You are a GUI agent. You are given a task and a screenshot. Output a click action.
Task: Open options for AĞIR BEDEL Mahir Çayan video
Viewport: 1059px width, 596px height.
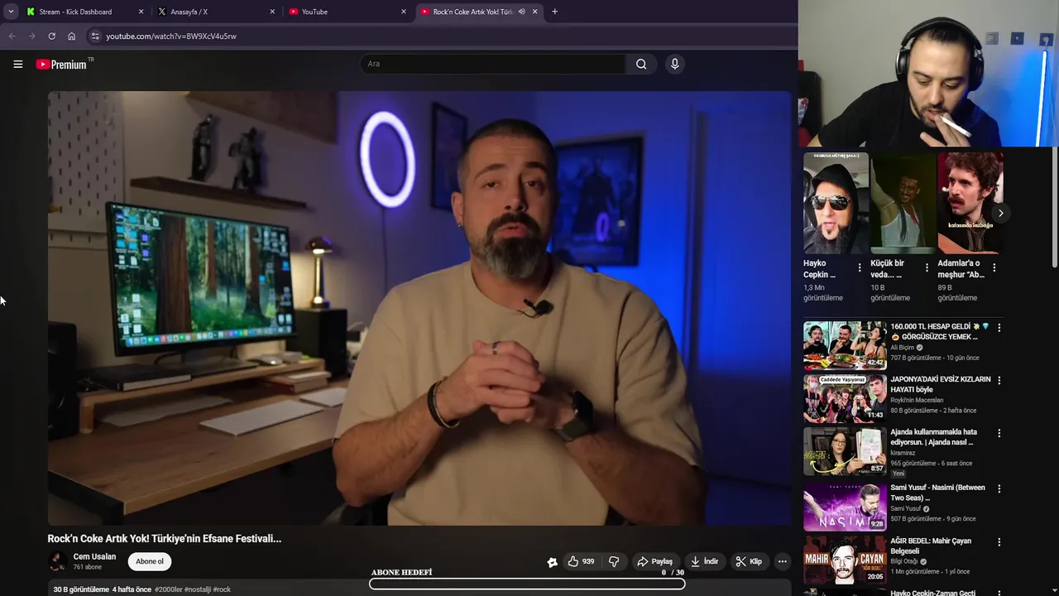[x=999, y=542]
